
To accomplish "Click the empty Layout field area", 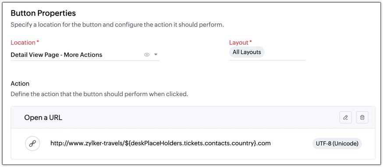I will click(x=285, y=52).
